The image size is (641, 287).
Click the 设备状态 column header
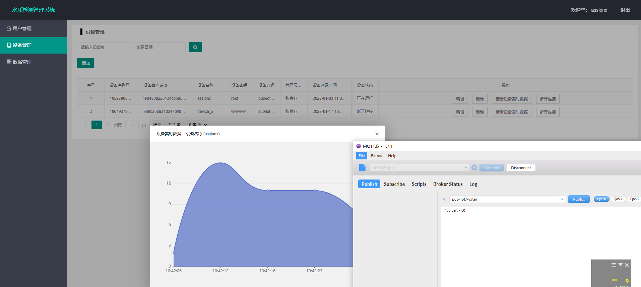click(x=365, y=85)
